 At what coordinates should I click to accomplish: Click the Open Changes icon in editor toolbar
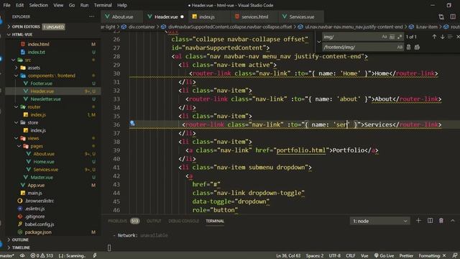pyautogui.click(x=441, y=17)
